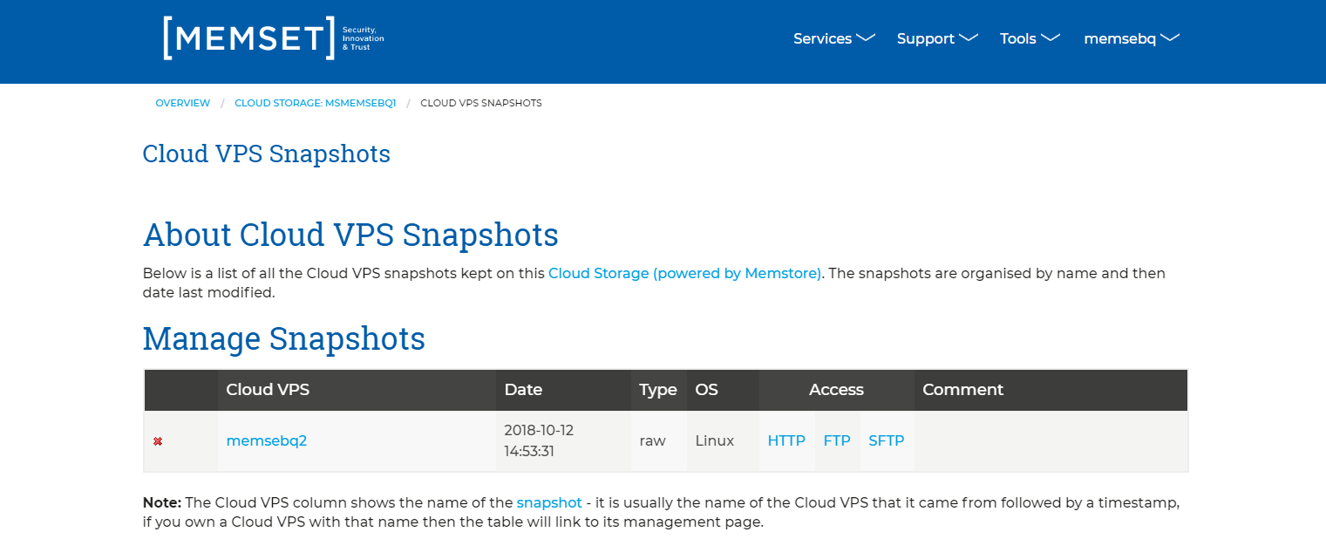Go to the Overview breadcrumb
The height and width of the screenshot is (539, 1326).
(x=183, y=103)
